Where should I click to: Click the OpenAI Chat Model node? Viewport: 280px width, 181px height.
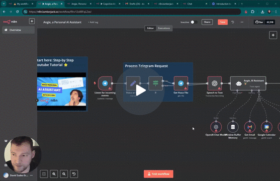pos(216,127)
